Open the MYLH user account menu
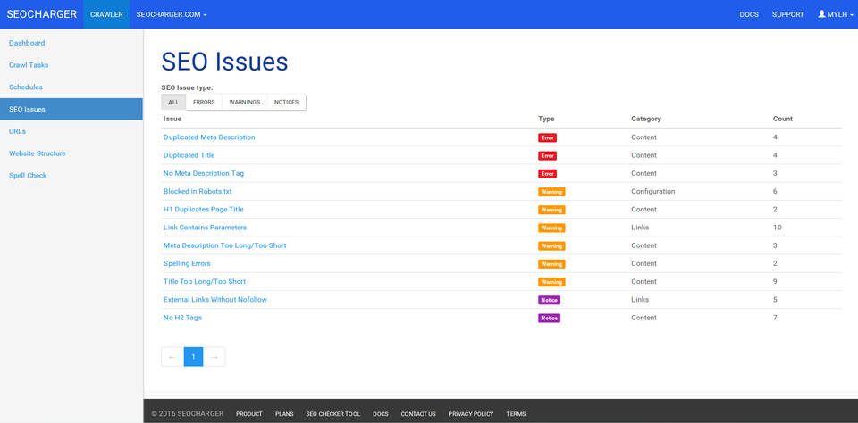The image size is (858, 423). pos(834,14)
